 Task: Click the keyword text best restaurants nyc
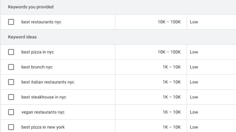41,22
